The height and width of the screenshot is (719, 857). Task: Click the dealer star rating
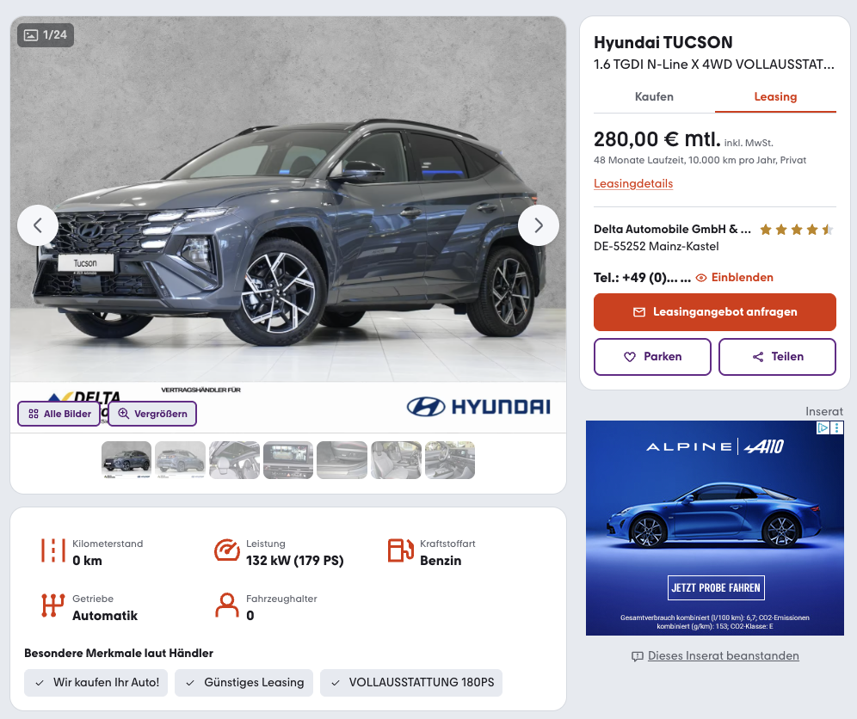(796, 230)
